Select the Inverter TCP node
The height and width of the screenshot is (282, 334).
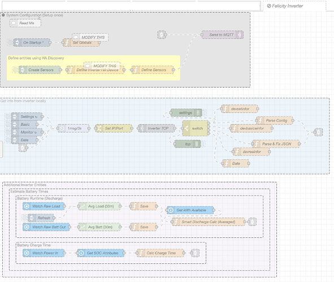[x=157, y=128]
